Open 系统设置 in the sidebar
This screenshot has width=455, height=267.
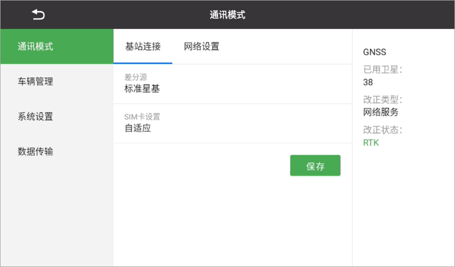(x=57, y=116)
